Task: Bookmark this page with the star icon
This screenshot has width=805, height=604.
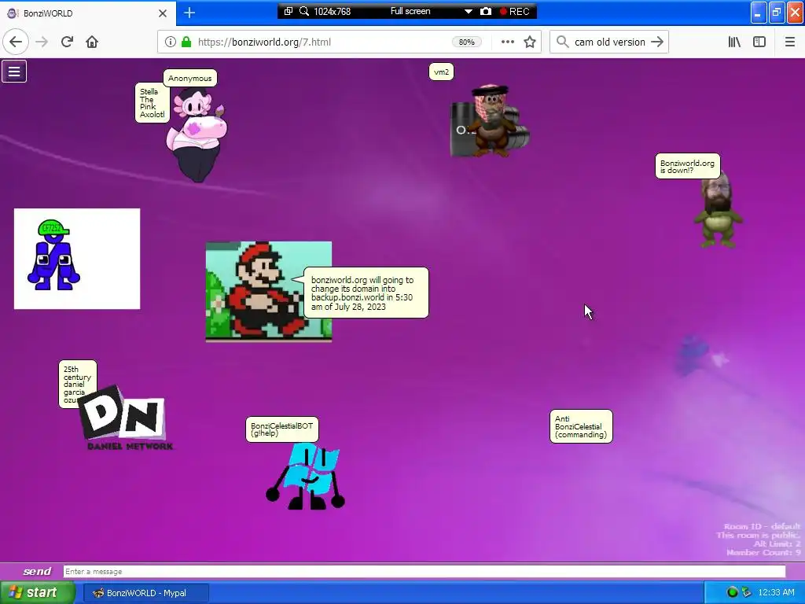Action: point(530,42)
